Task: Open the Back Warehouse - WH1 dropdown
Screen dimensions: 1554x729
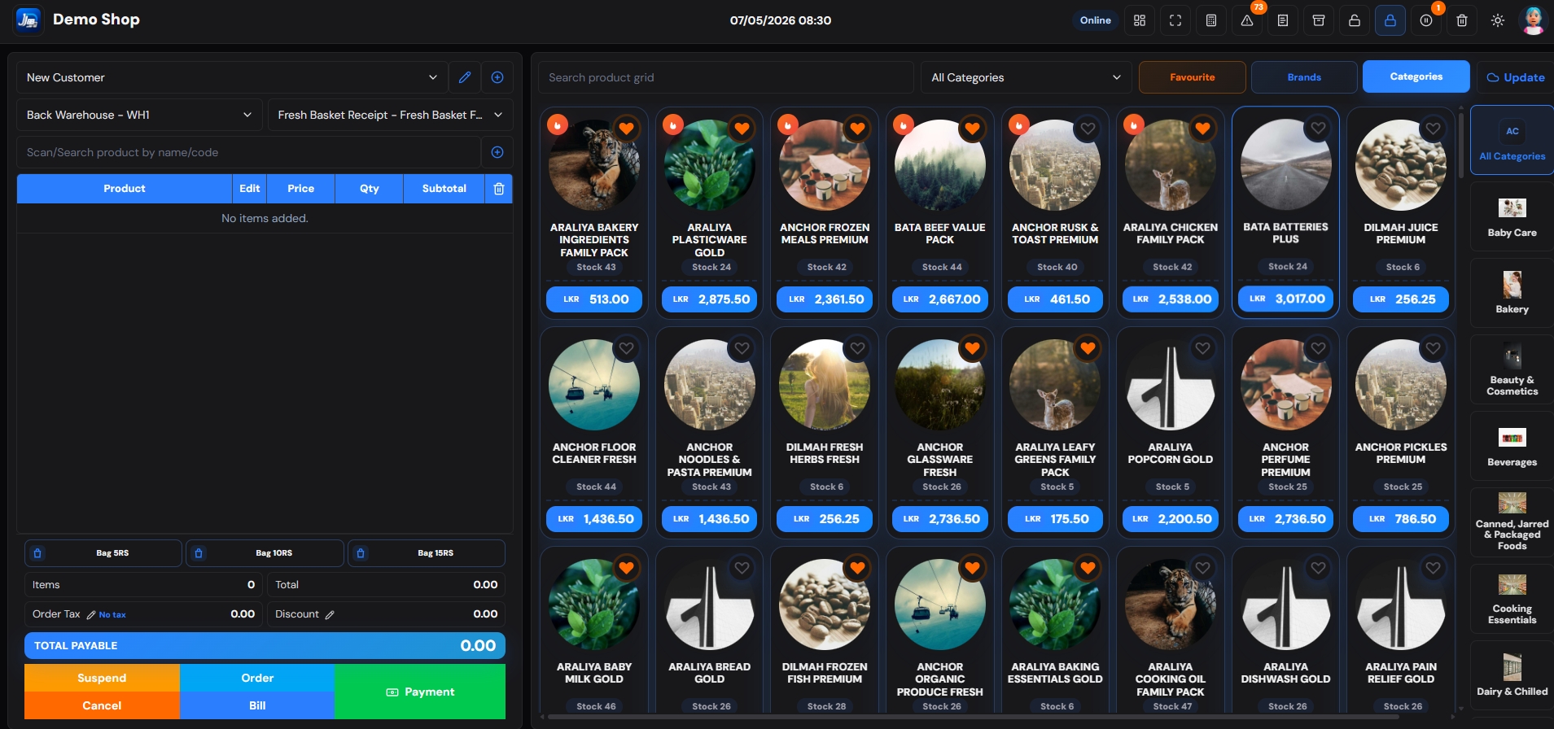Action: tap(139, 115)
